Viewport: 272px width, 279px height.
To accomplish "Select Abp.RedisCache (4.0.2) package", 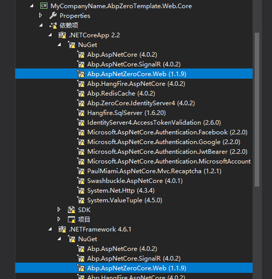I will 121,94.
